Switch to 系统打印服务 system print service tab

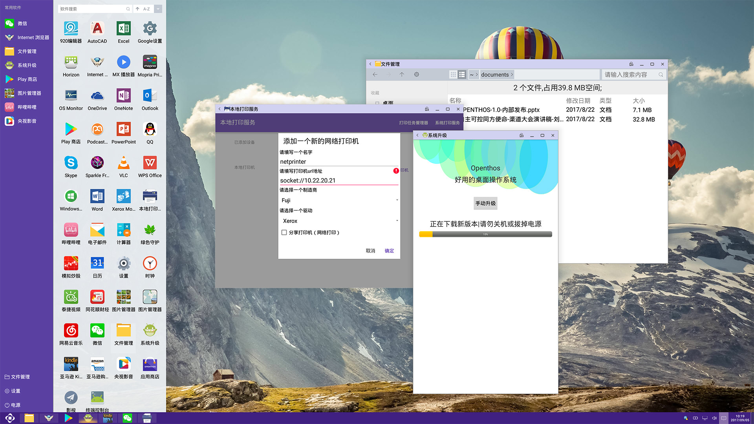[447, 123]
